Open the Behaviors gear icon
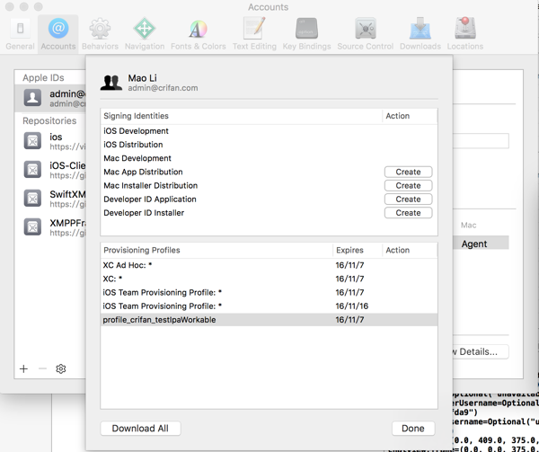539x452 pixels. pos(100,29)
